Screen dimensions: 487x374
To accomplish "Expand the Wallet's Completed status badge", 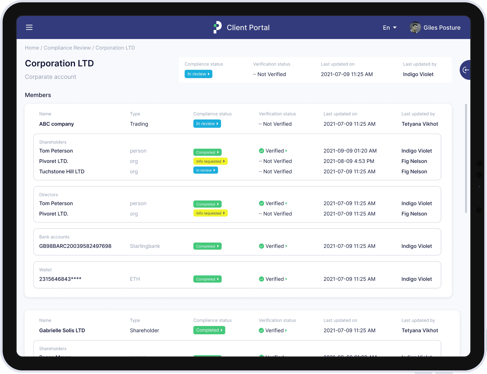I will coord(207,279).
